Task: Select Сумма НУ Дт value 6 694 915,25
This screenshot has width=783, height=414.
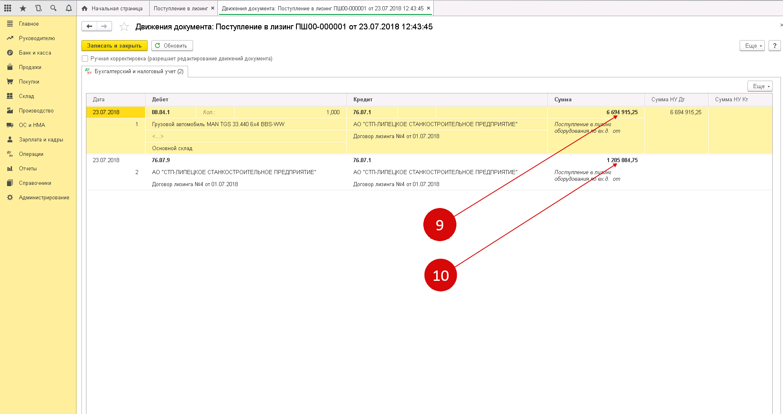Action: [677, 112]
